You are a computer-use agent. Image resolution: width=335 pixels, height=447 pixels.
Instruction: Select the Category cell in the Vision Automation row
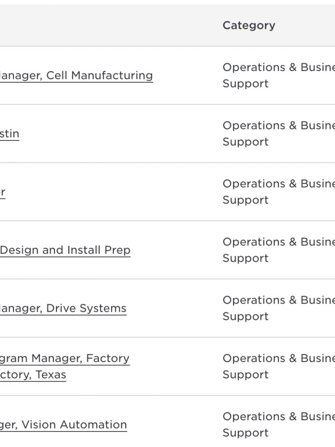pyautogui.click(x=279, y=425)
